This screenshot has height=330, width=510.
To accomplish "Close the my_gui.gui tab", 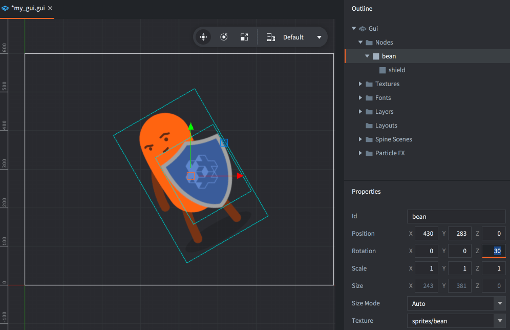I will [50, 8].
